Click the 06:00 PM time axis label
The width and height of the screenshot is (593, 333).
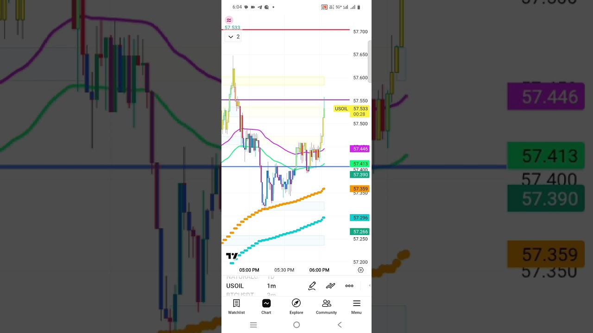pyautogui.click(x=319, y=270)
